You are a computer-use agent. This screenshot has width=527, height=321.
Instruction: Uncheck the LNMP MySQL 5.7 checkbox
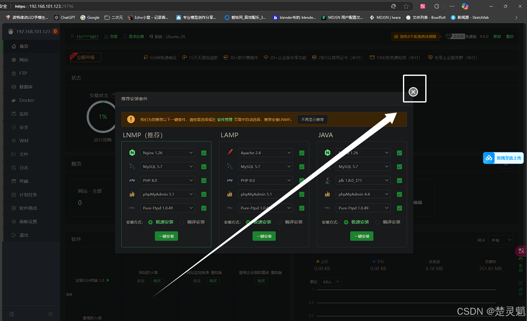click(x=204, y=167)
